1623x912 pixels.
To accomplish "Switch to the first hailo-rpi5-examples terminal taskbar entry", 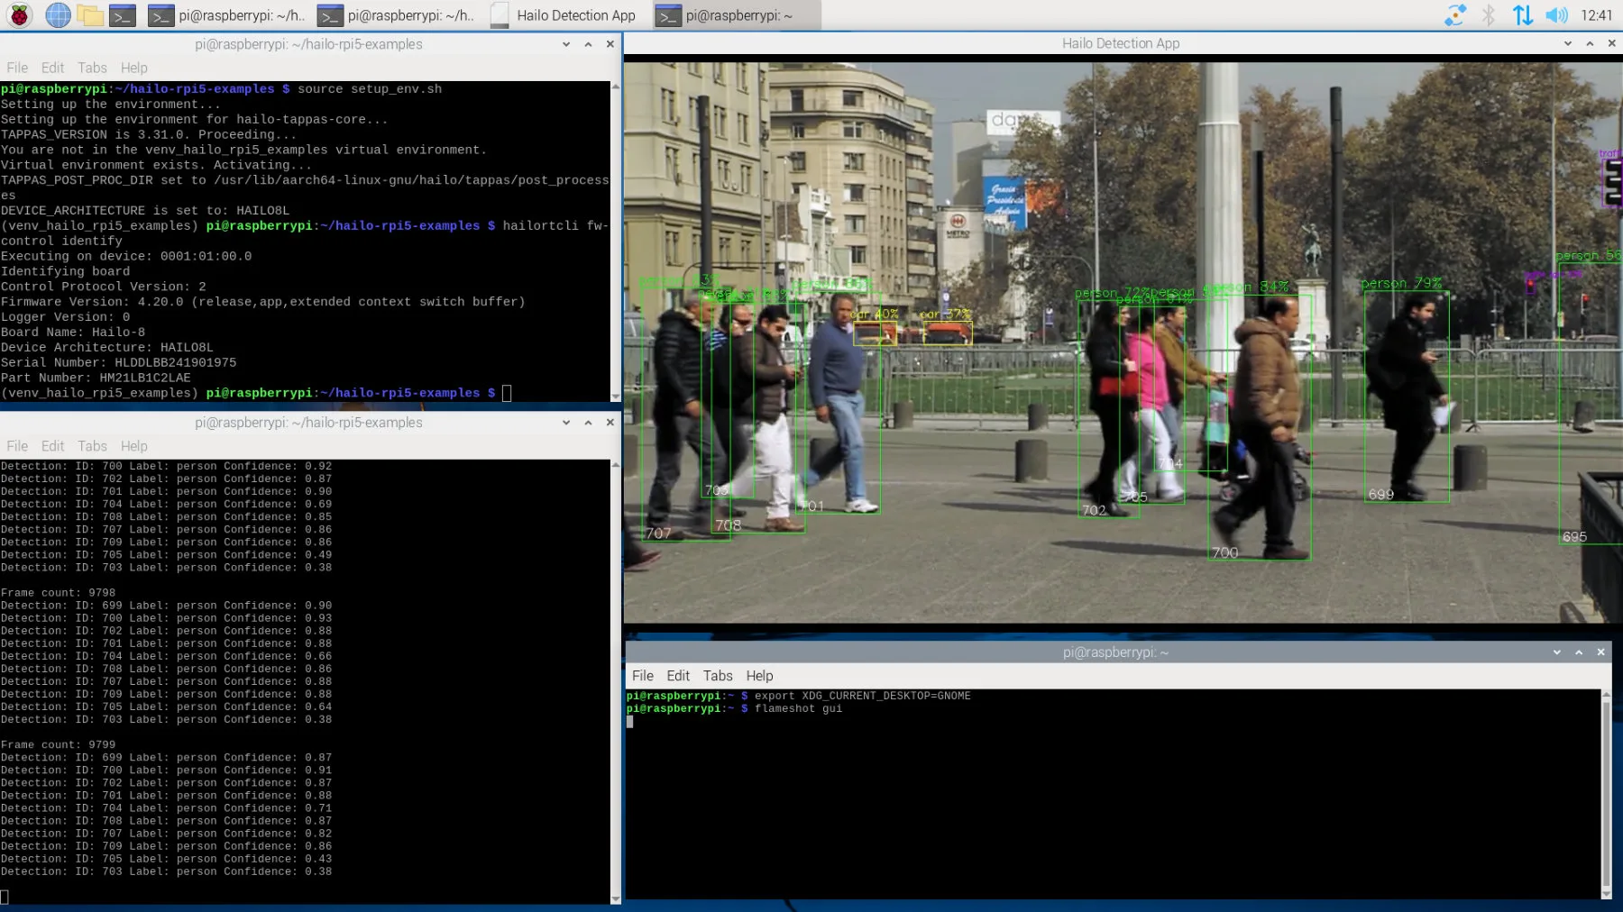I will click(227, 15).
